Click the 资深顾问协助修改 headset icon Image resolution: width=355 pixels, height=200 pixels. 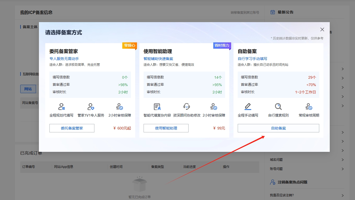[x=186, y=107]
